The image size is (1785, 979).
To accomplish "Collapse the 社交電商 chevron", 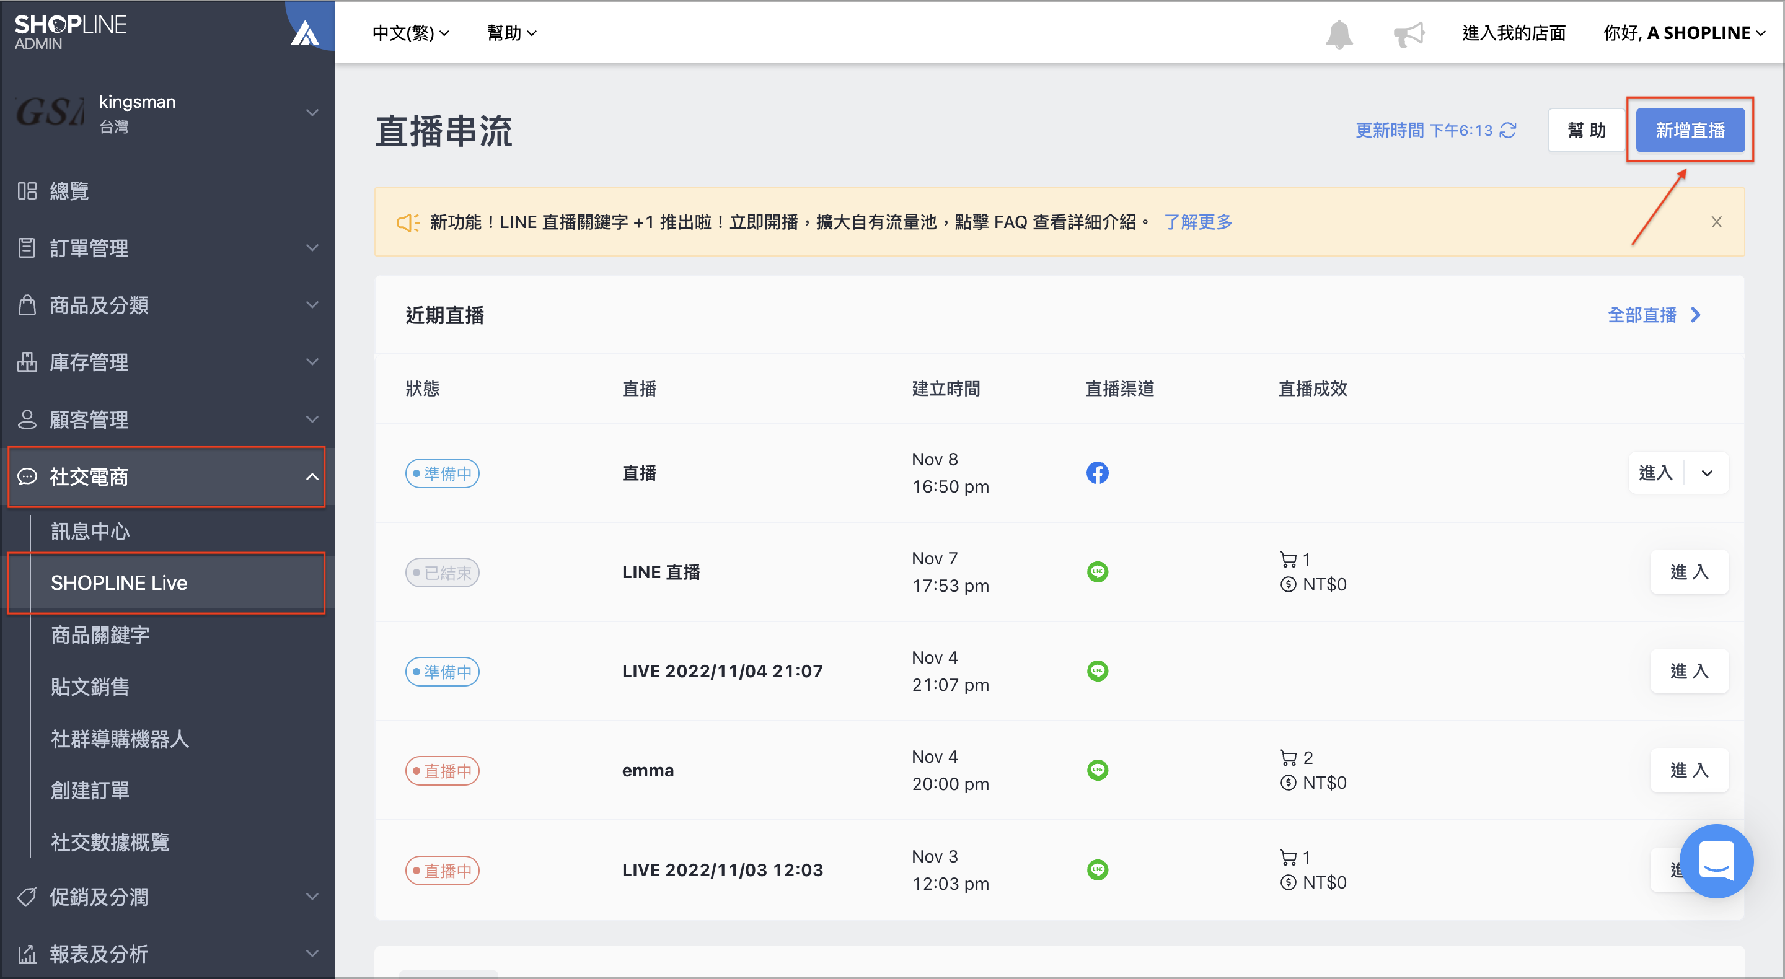I will pos(312,476).
